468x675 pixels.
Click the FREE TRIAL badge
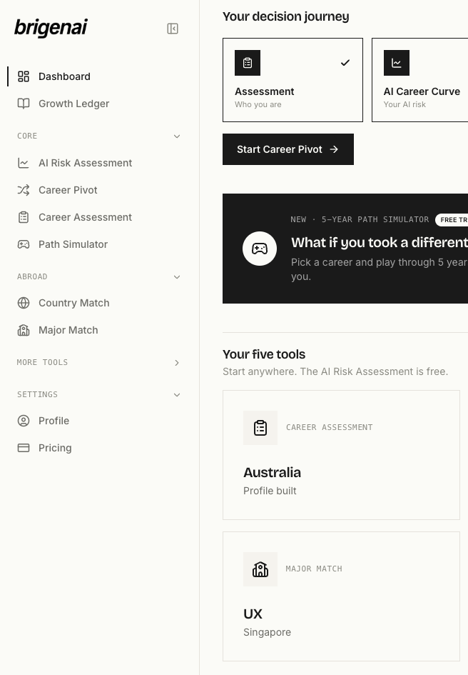pyautogui.click(x=452, y=219)
